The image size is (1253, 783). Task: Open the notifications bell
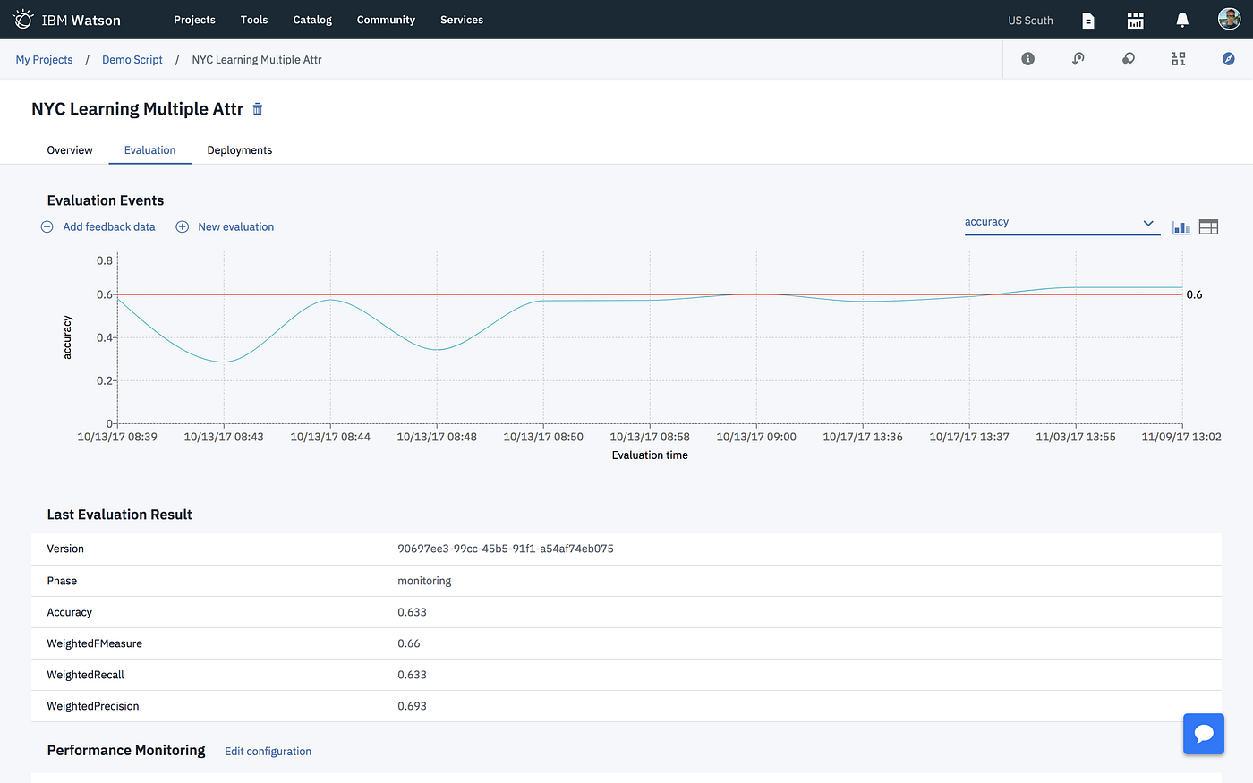(1181, 20)
